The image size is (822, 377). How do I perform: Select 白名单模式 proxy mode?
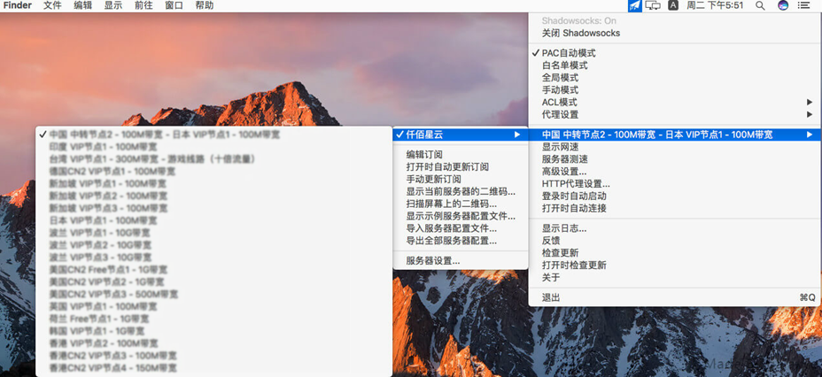pyautogui.click(x=564, y=65)
